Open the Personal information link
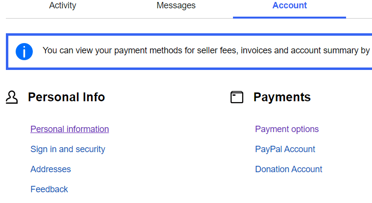Viewport: 372px width, 203px height. (x=70, y=129)
